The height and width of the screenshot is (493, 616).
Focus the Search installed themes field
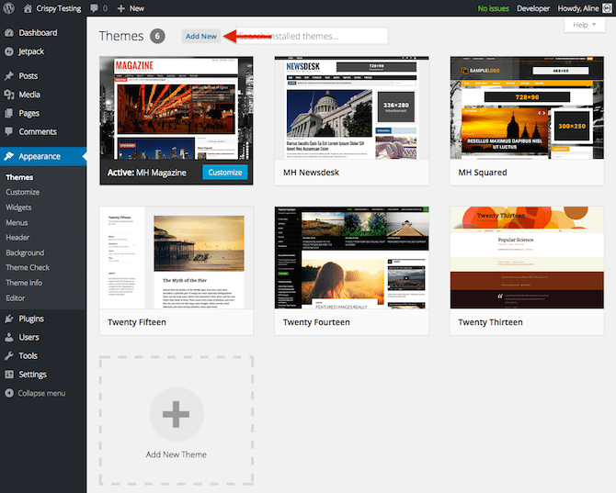312,36
